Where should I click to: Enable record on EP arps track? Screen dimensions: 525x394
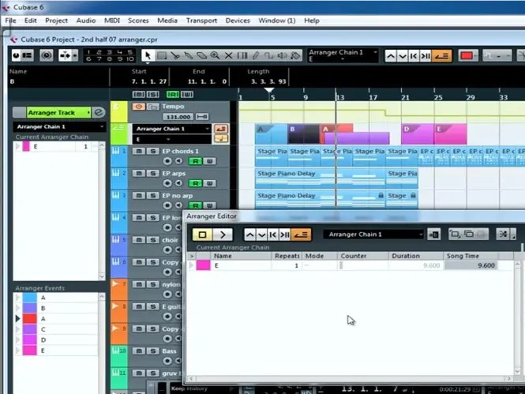click(167, 183)
